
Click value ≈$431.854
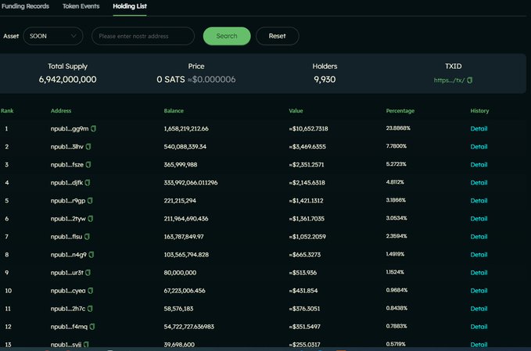[x=303, y=291]
